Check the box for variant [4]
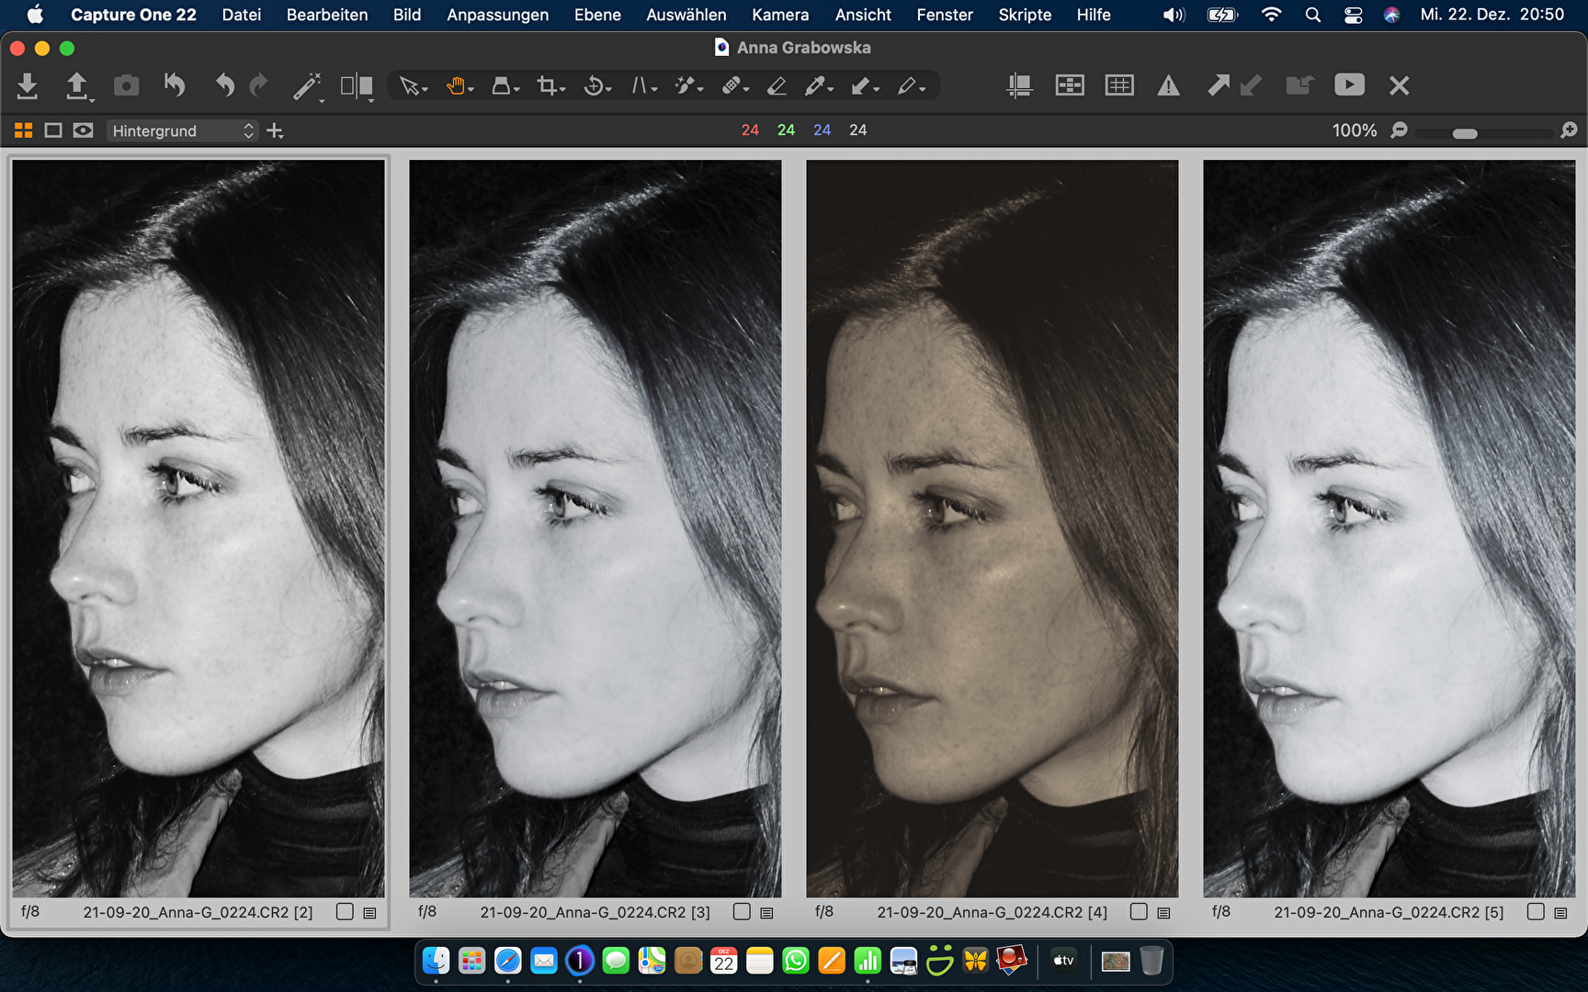The image size is (1588, 992). coord(1139,912)
